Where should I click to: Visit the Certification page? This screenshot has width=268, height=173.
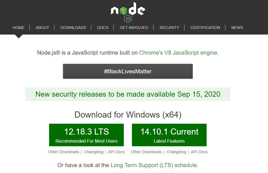(205, 28)
